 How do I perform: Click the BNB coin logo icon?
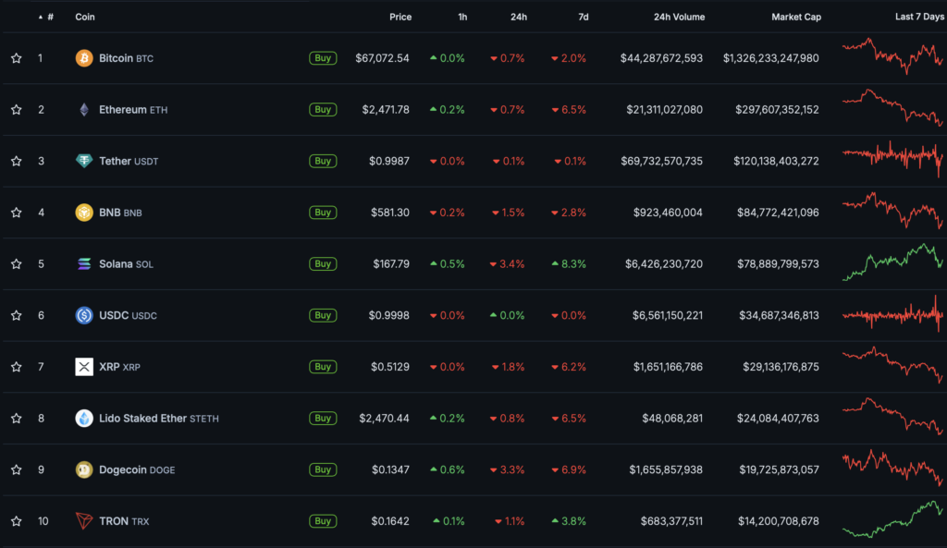(x=84, y=213)
